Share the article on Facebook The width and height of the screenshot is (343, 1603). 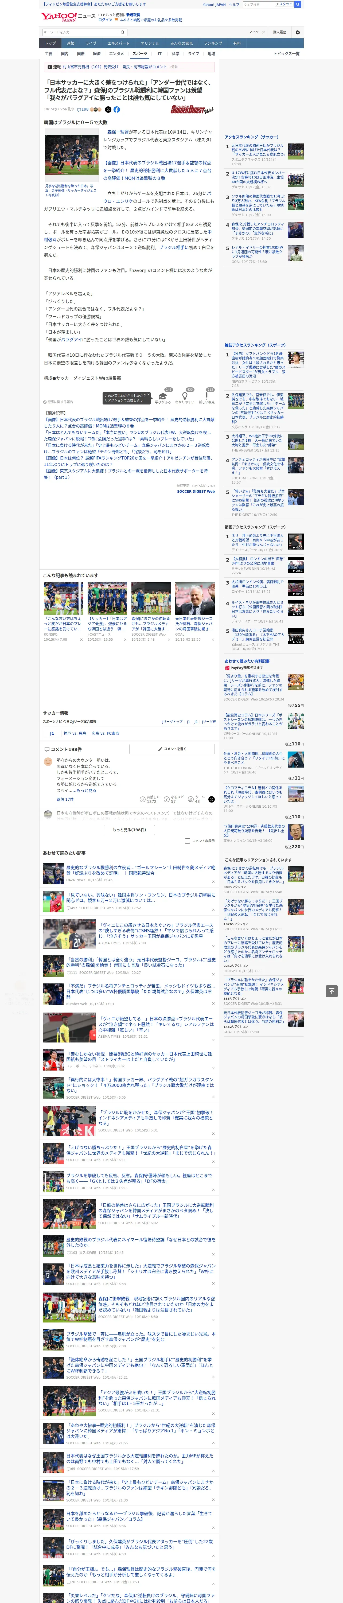point(116,110)
